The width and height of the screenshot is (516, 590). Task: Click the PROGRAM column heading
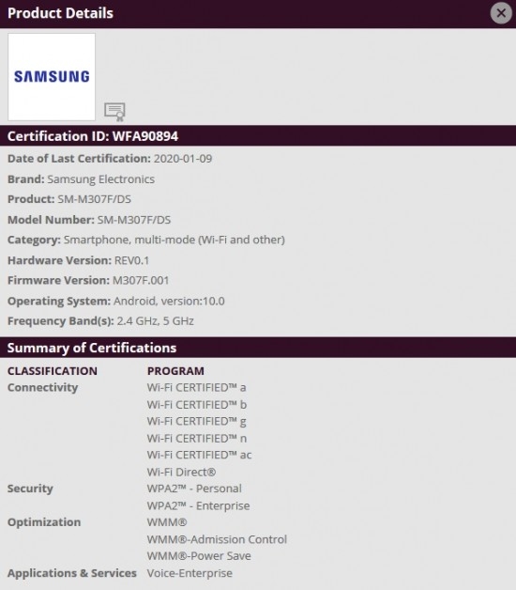tap(175, 371)
